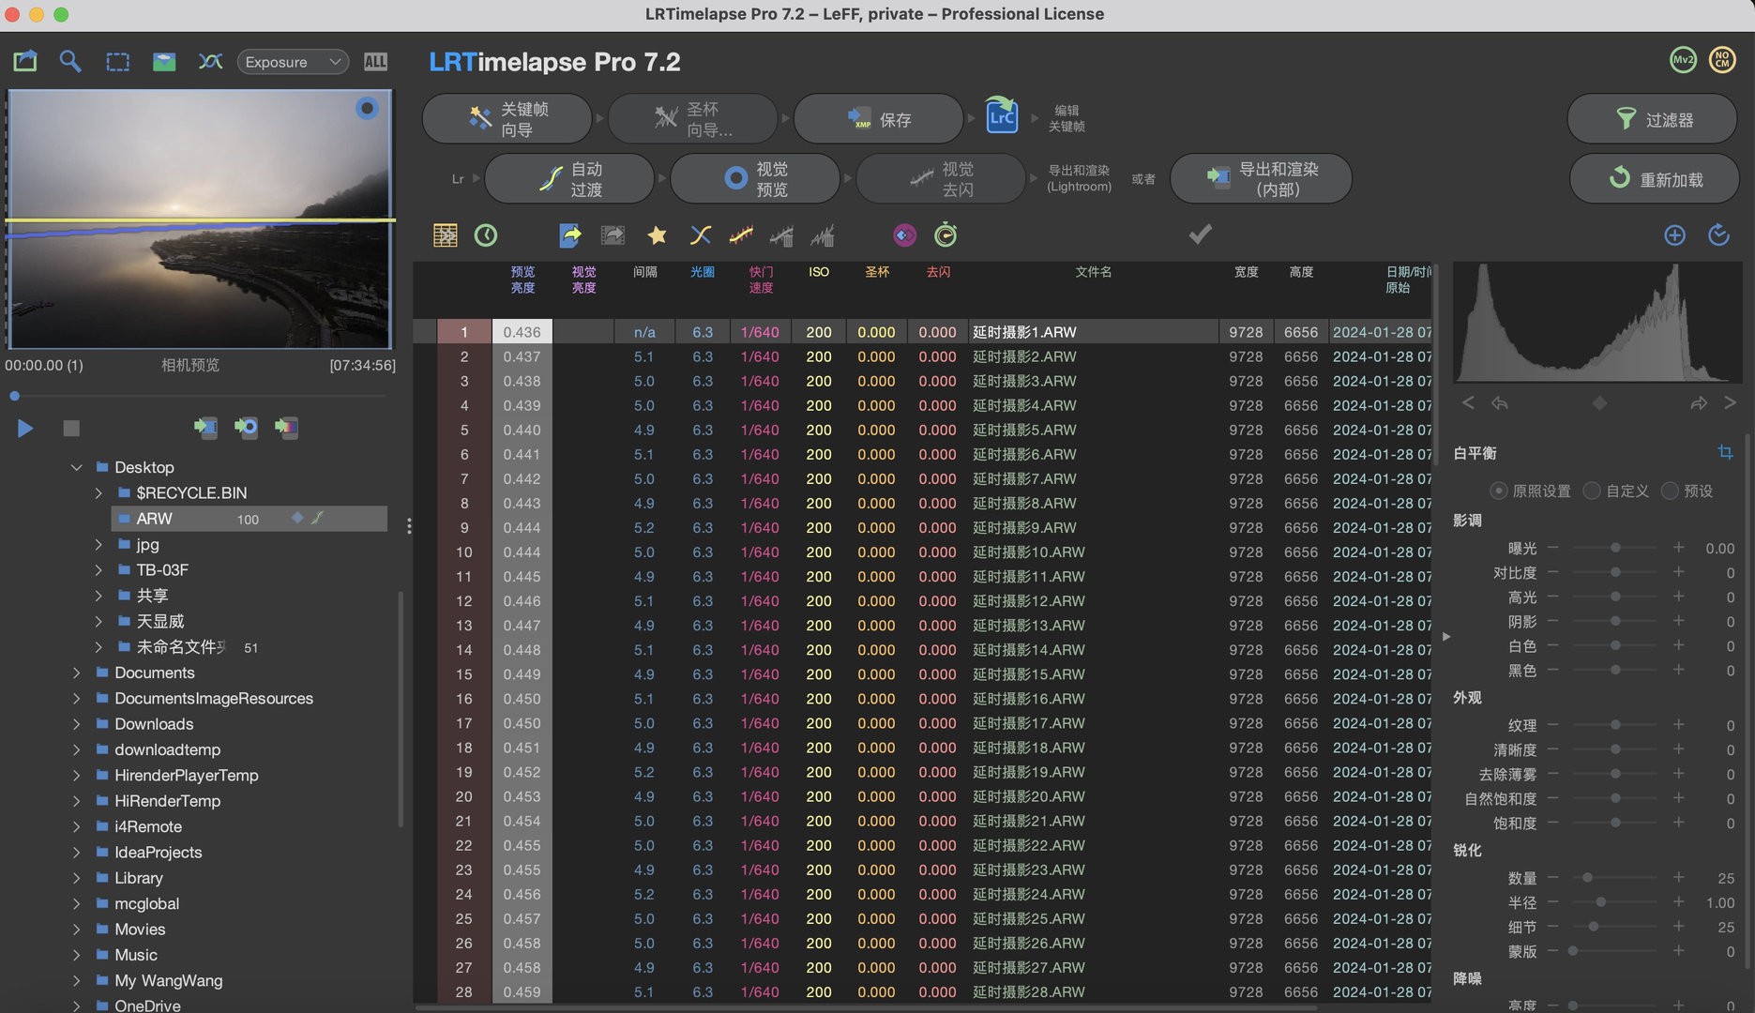Click the magnifier zoom icon
The height and width of the screenshot is (1013, 1755).
pos(70,62)
